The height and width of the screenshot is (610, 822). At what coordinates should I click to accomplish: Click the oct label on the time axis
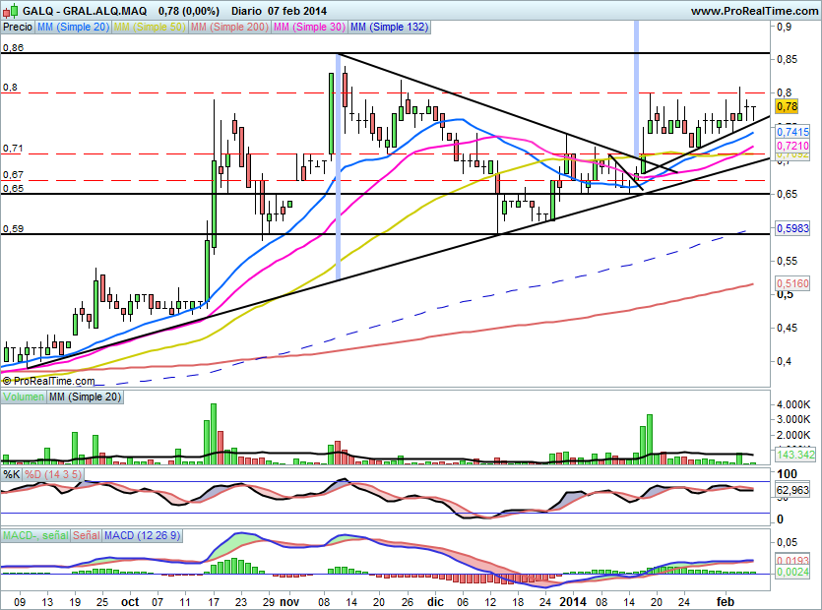click(130, 601)
